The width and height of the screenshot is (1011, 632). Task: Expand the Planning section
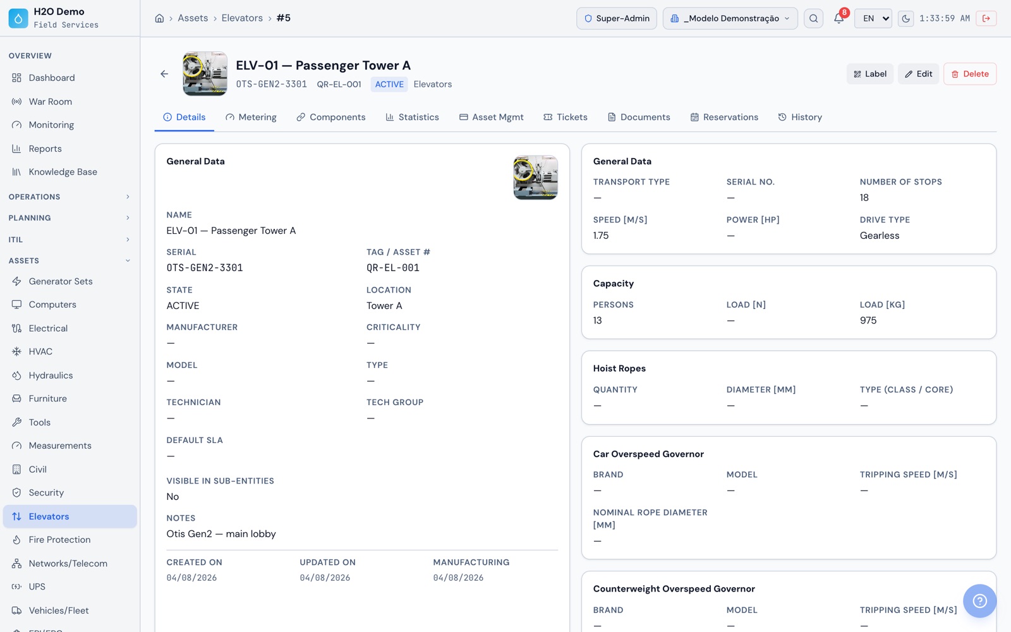70,218
